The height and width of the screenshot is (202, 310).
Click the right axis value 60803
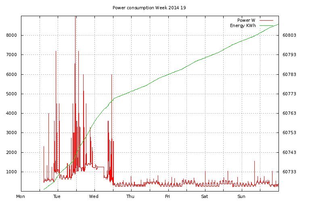click(289, 35)
